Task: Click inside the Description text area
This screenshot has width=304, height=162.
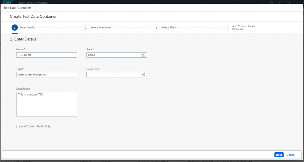Action: coord(47,104)
